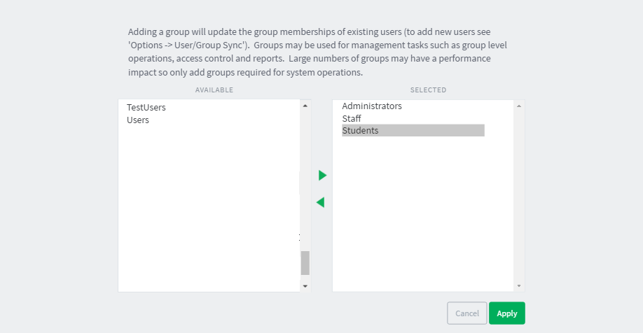The height and width of the screenshot is (333, 643).
Task: Click the Available list scroll down arrow
Action: point(305,286)
